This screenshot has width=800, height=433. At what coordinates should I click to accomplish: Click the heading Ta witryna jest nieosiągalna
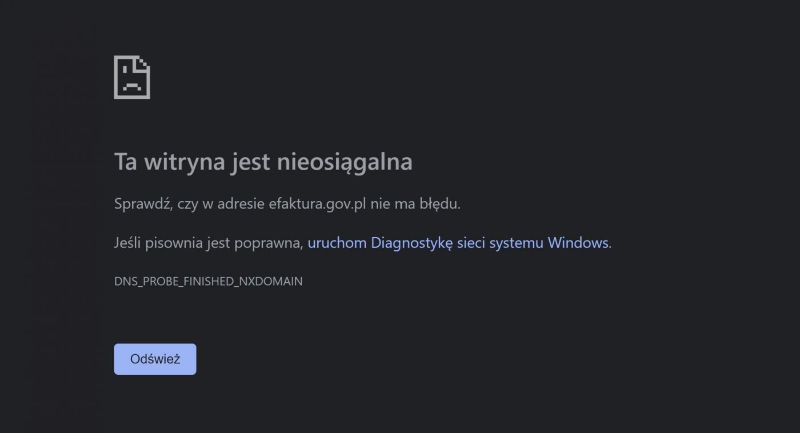pyautogui.click(x=263, y=162)
